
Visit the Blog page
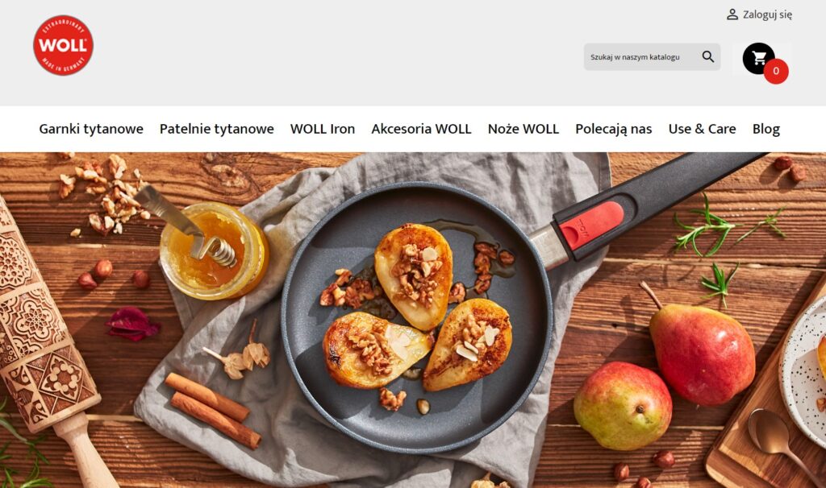coord(766,129)
